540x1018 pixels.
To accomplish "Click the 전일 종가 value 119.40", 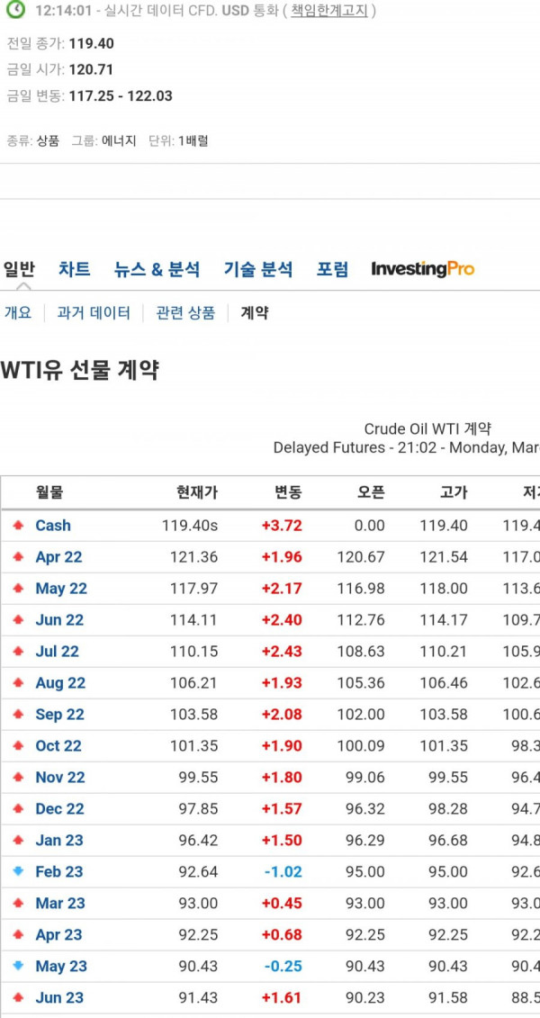I will [x=92, y=43].
